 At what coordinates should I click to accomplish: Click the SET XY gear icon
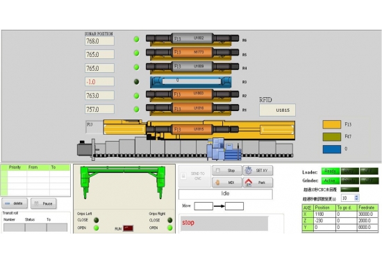[x=248, y=171]
